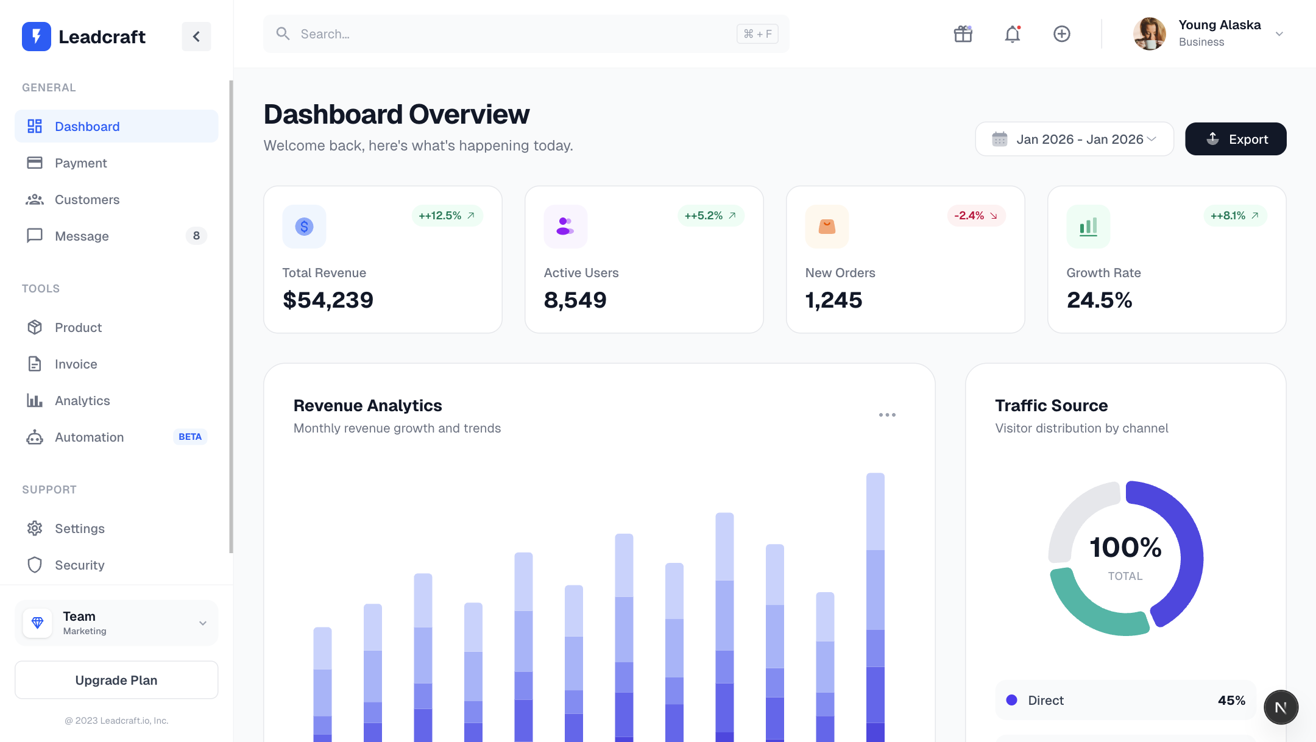Select the Direct traffic color dot
Screen dimensions: 1316x742
(1011, 701)
